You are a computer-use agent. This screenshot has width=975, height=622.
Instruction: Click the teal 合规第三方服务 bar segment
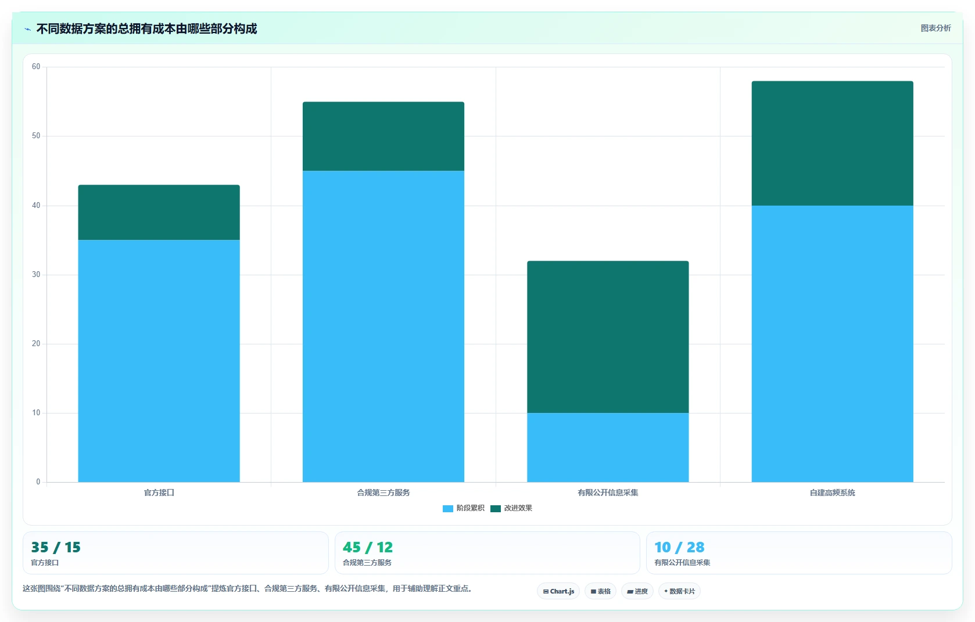[383, 136]
